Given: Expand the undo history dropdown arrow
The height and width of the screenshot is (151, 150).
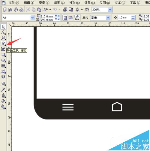Looking at the screenshot, I should click(50, 10).
